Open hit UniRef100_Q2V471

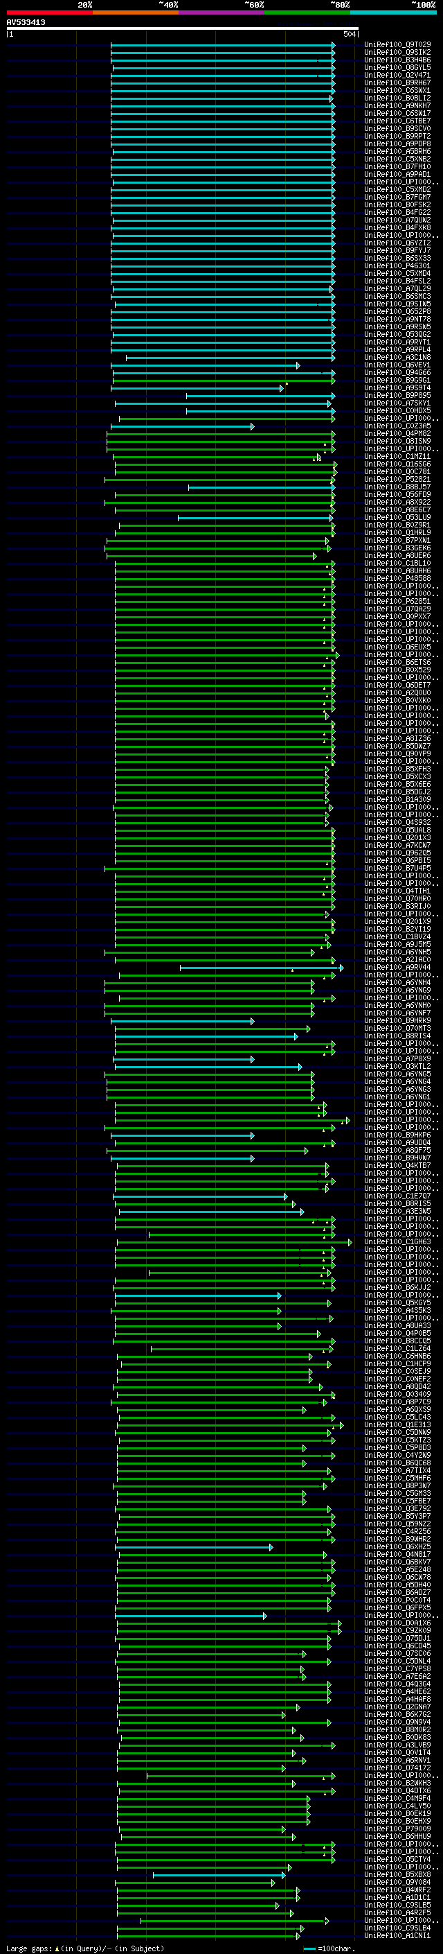pyautogui.click(x=397, y=75)
